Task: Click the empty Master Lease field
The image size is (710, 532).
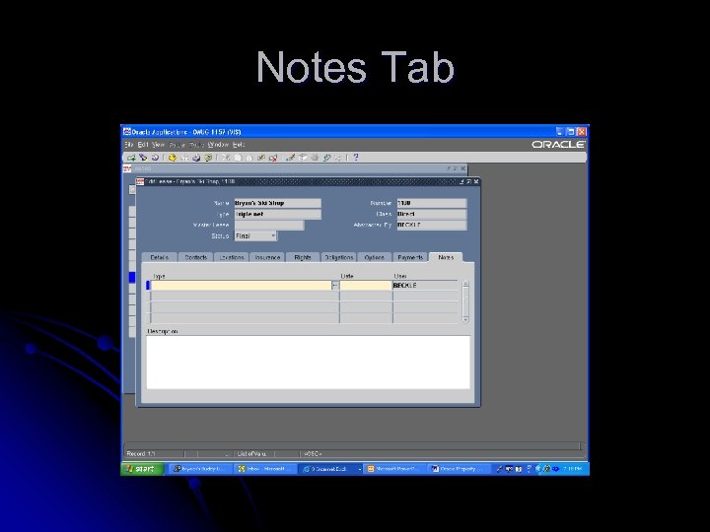Action: point(269,225)
